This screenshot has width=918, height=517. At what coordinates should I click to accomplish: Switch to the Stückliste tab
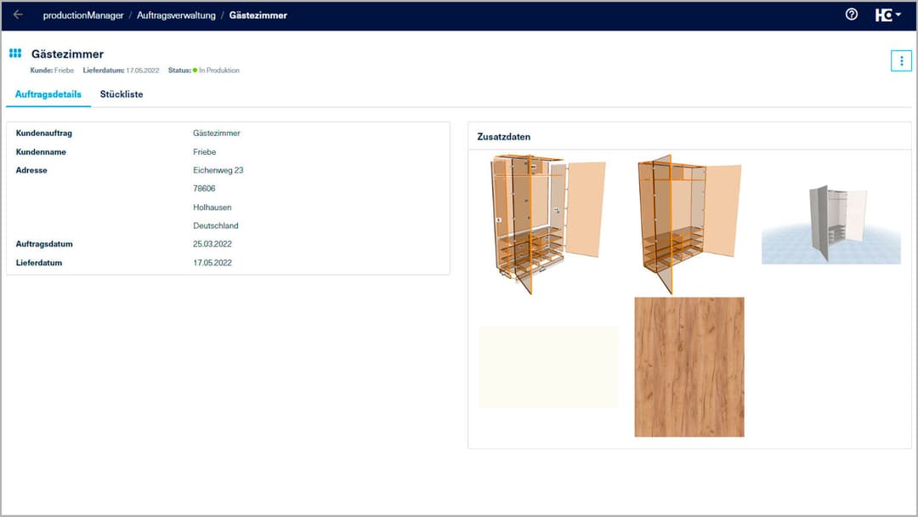(x=122, y=94)
